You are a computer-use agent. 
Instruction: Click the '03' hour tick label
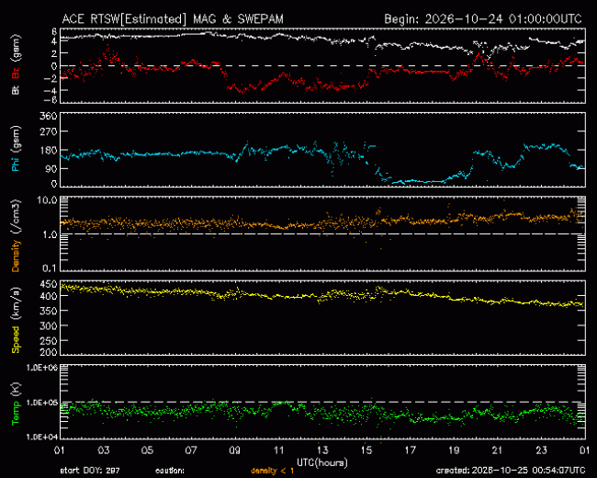[x=104, y=450]
